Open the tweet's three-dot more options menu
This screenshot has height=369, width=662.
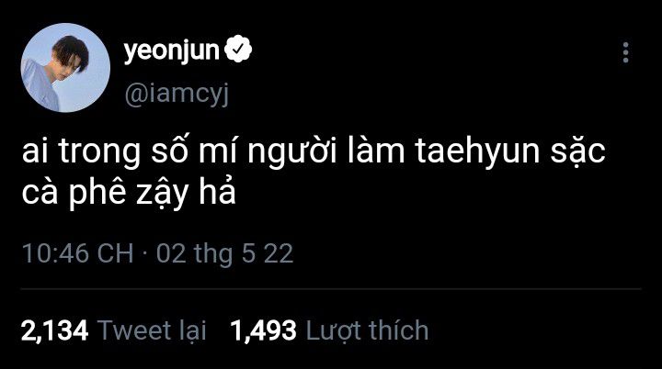coord(625,51)
